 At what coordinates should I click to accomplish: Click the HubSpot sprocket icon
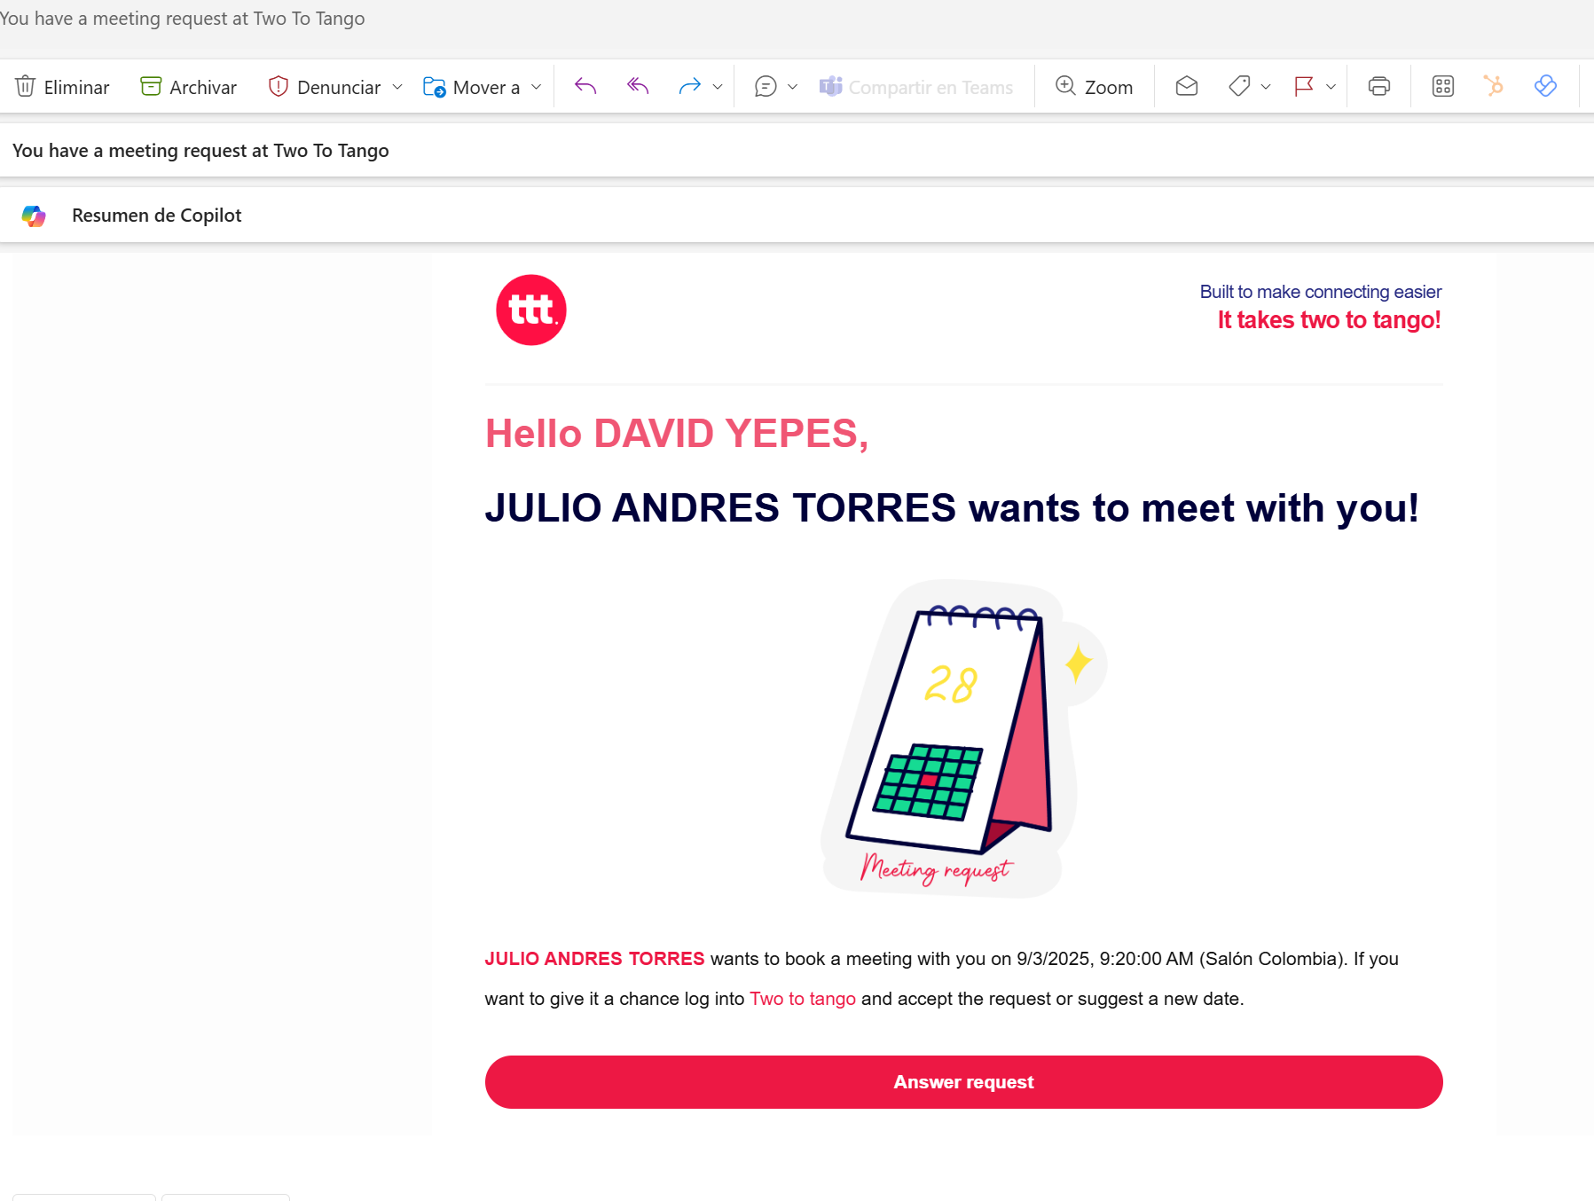click(1494, 86)
